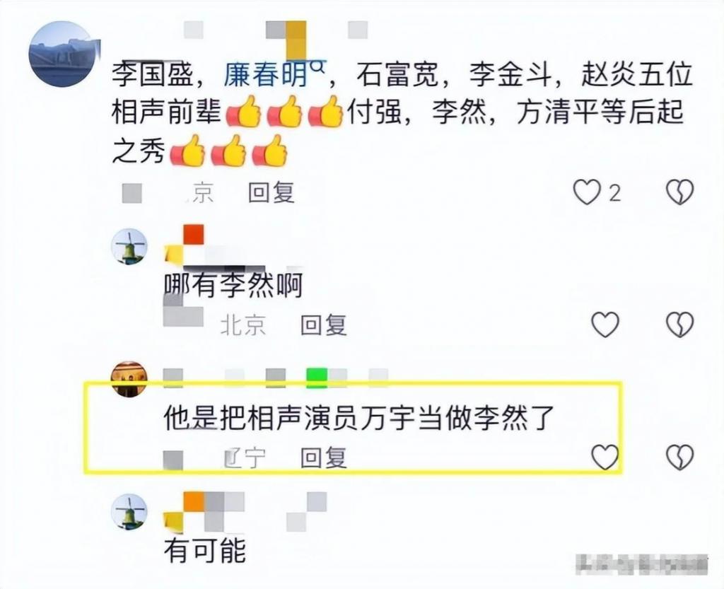The image size is (724, 589).
Task: Dislike the top comment via broken heart
Action: (679, 192)
